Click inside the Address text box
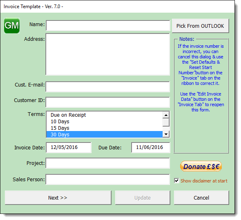 (108, 54)
